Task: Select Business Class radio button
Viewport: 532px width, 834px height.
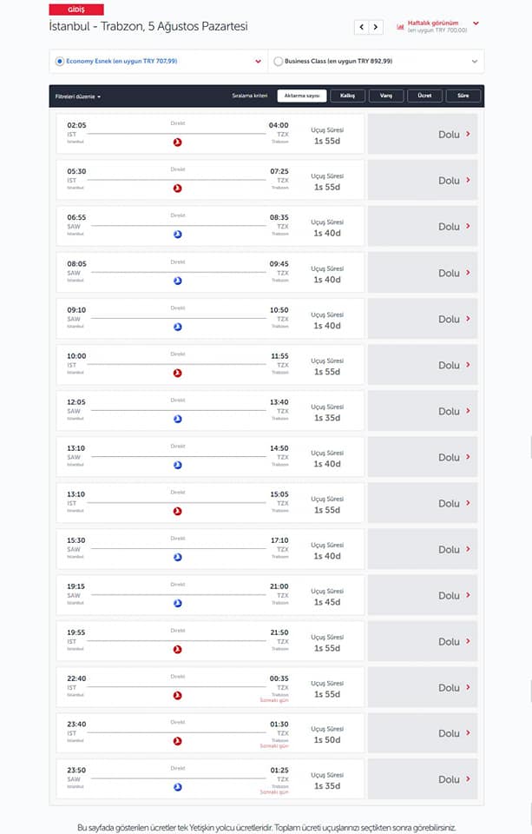Action: point(278,61)
